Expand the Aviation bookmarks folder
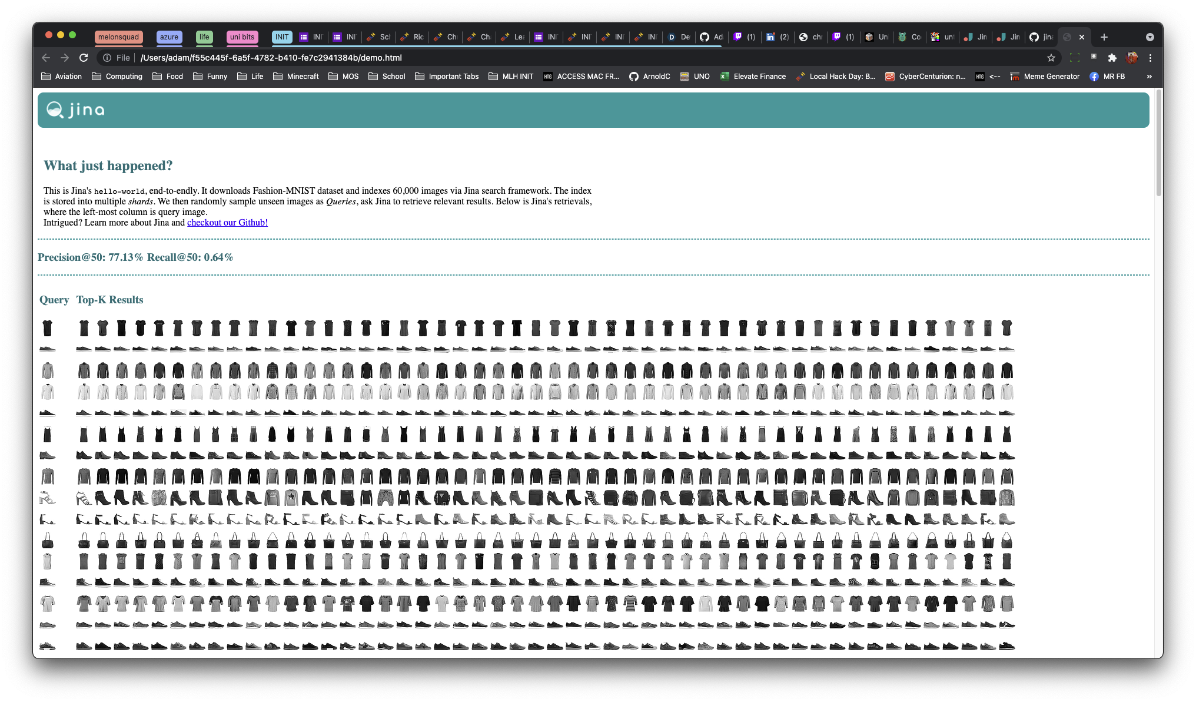The image size is (1196, 702). [x=62, y=77]
